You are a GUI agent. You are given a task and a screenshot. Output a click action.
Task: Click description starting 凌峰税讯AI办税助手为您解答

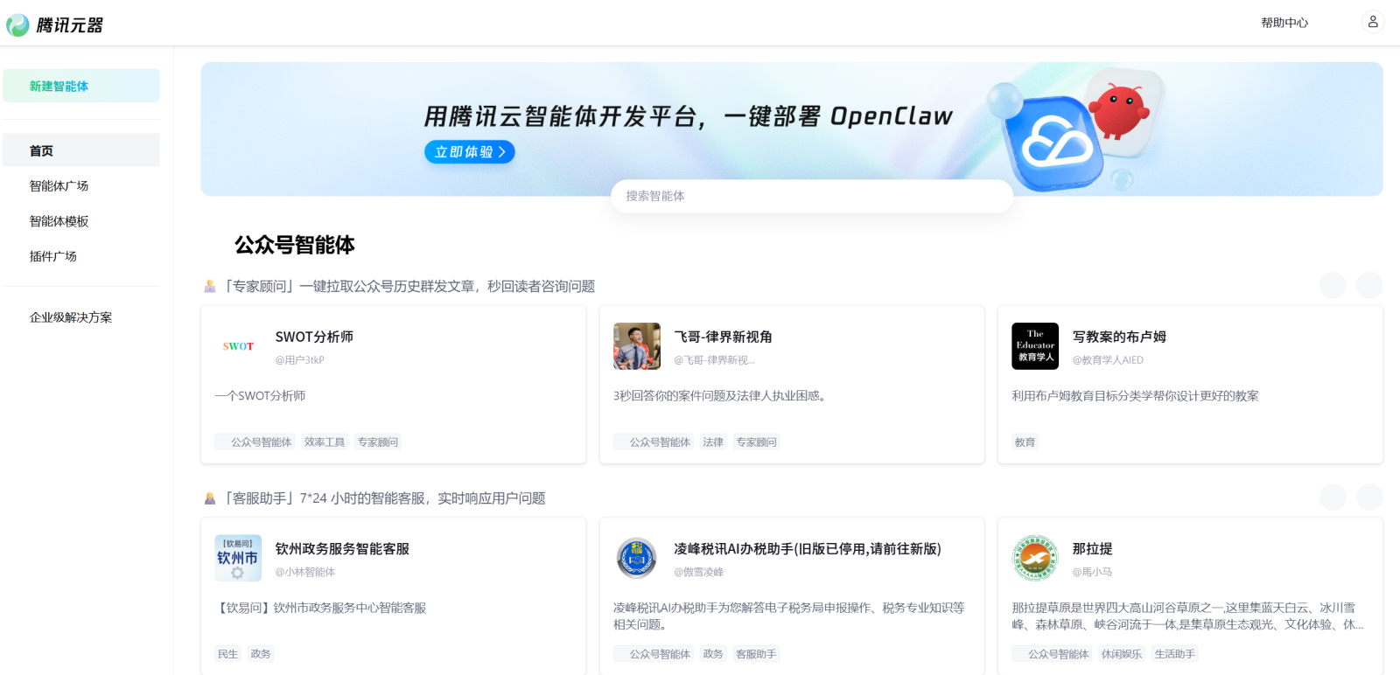[x=789, y=616]
